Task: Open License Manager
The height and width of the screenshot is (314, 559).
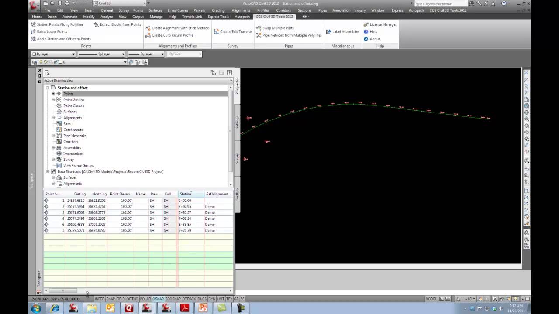Action: point(380,24)
